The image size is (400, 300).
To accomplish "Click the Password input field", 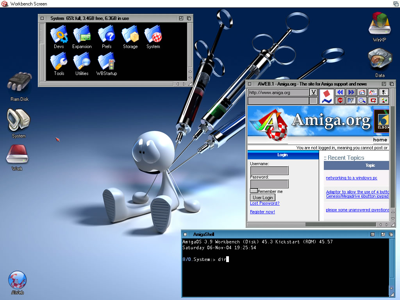I will pyautogui.click(x=270, y=184).
